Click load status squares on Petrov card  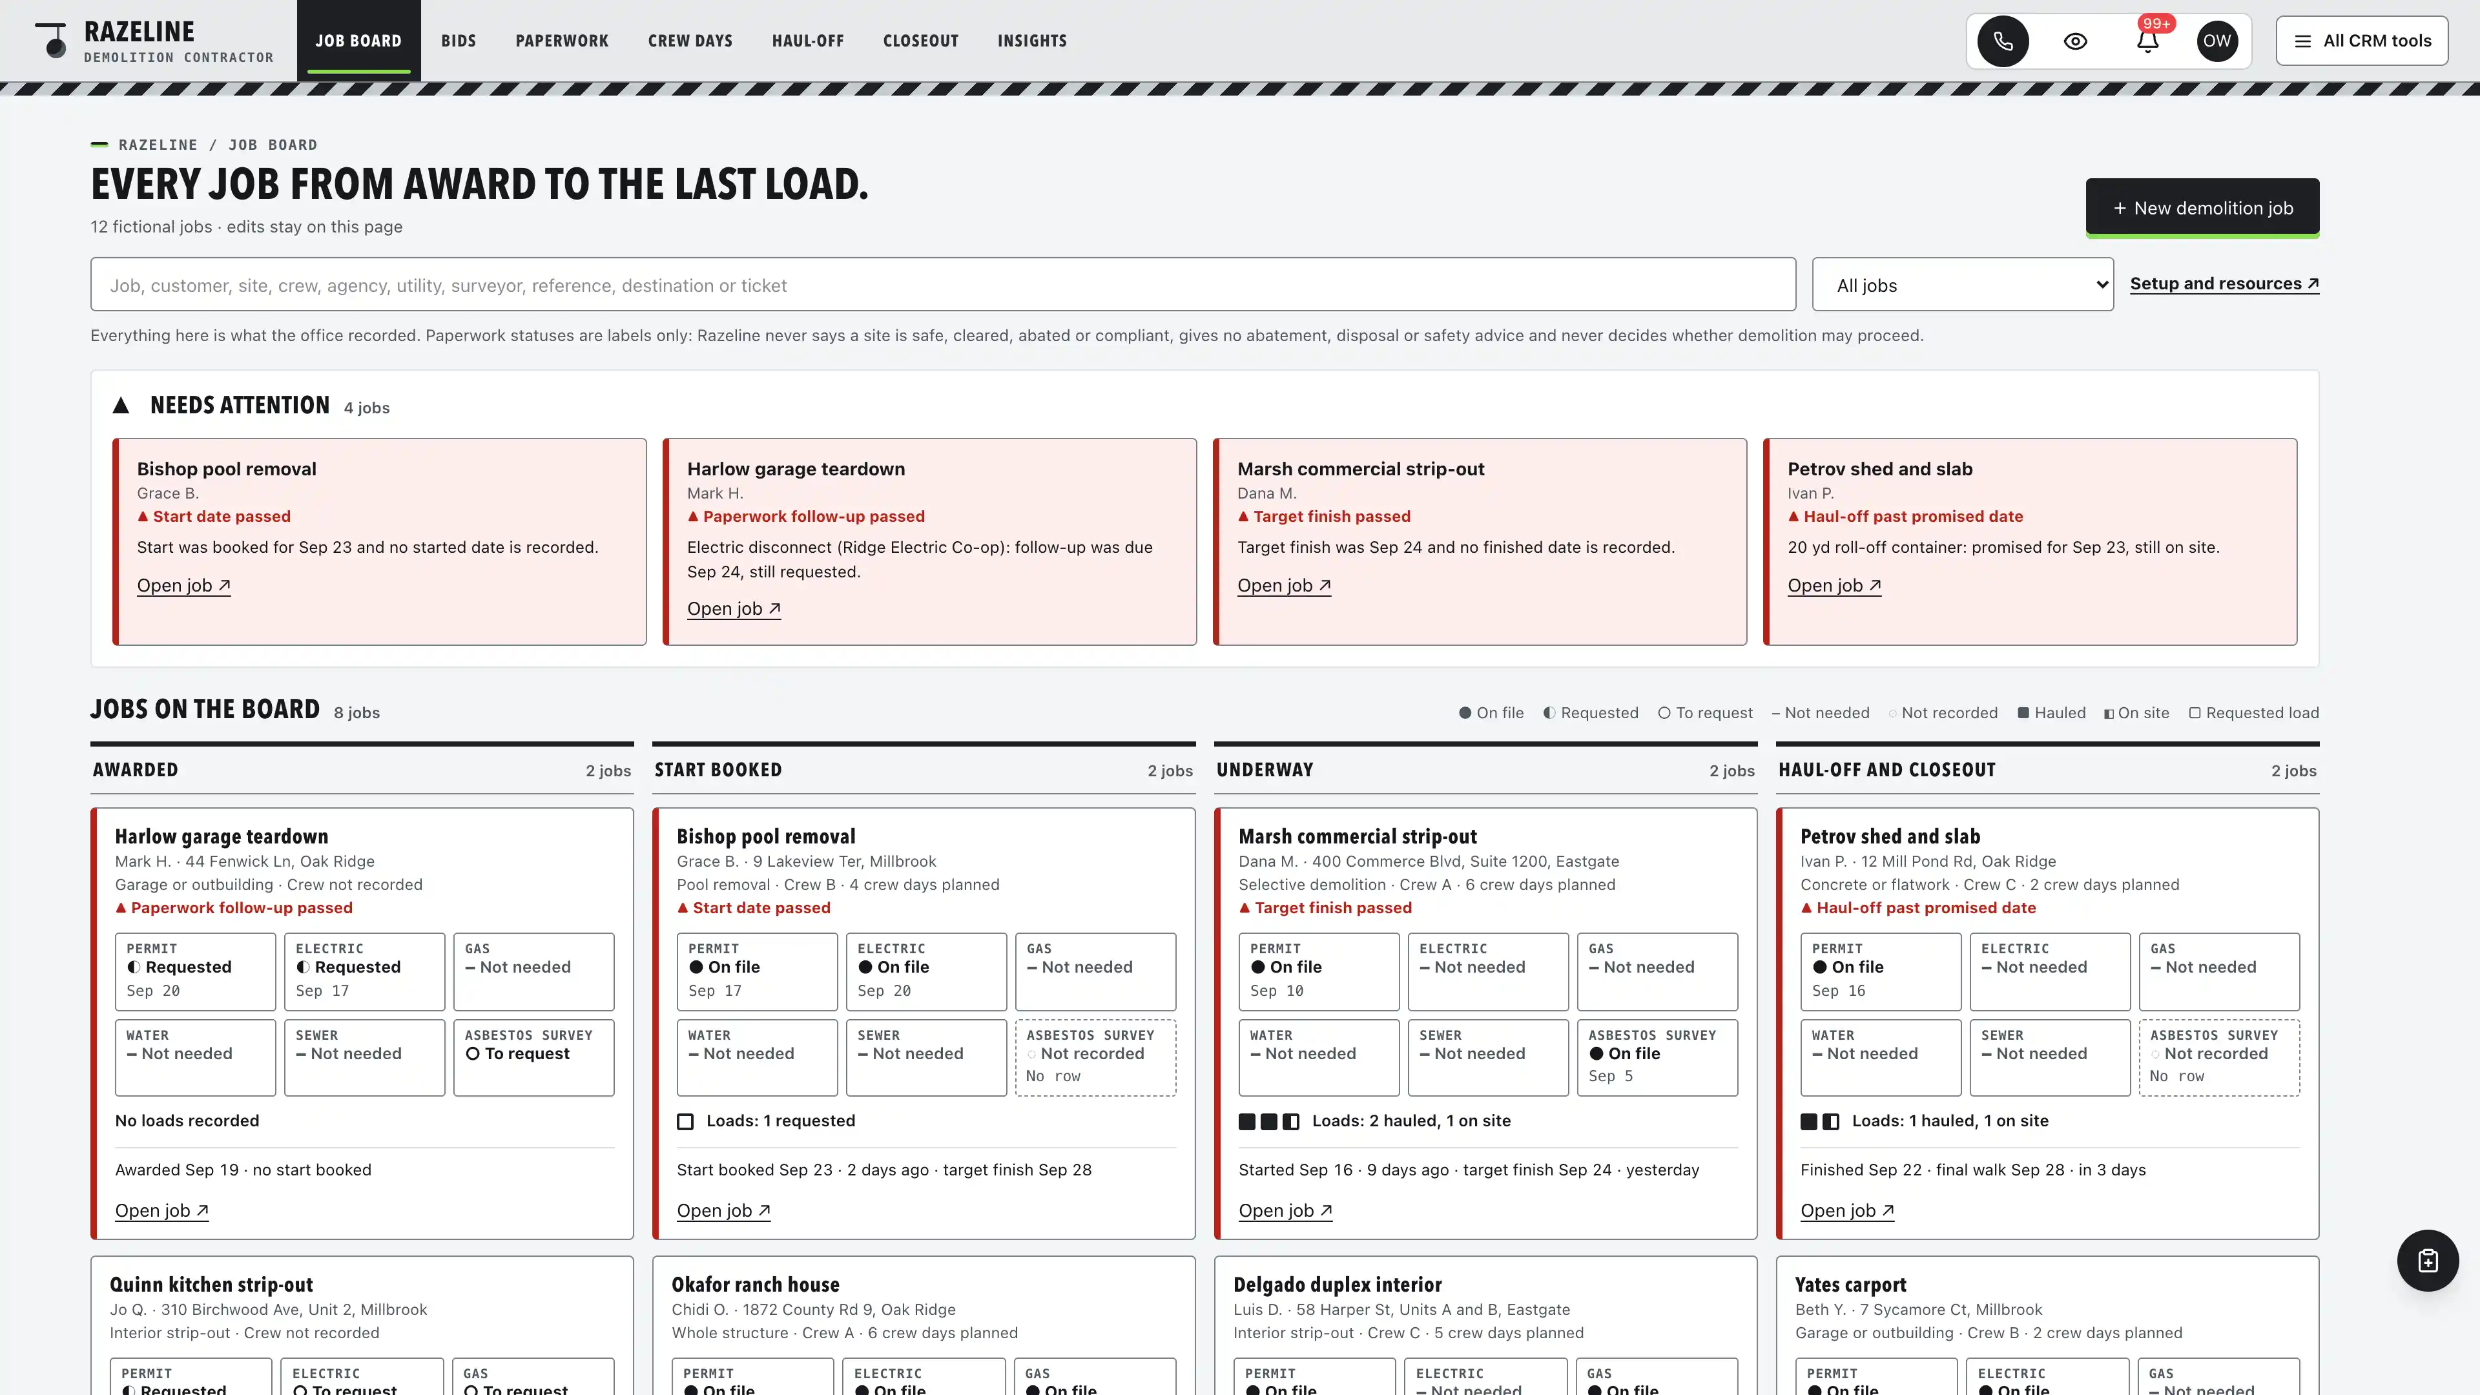[x=1819, y=1121]
